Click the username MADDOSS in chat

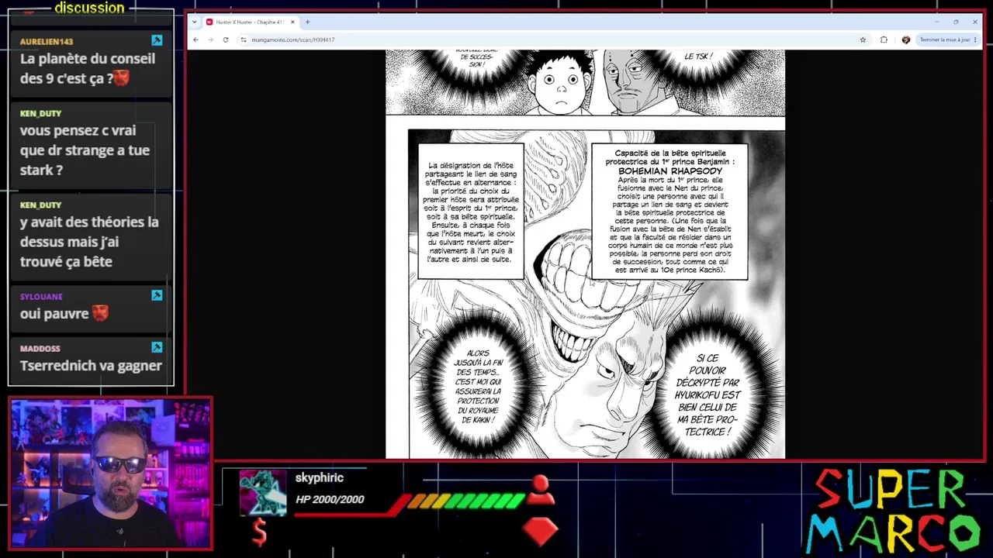click(40, 349)
